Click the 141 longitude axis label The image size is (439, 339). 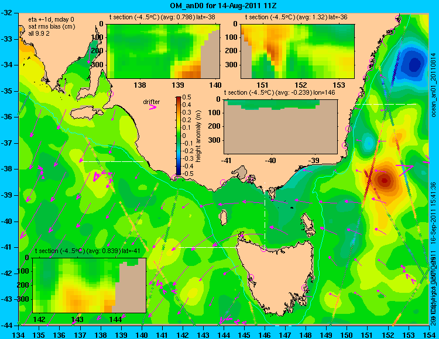click(x=162, y=335)
